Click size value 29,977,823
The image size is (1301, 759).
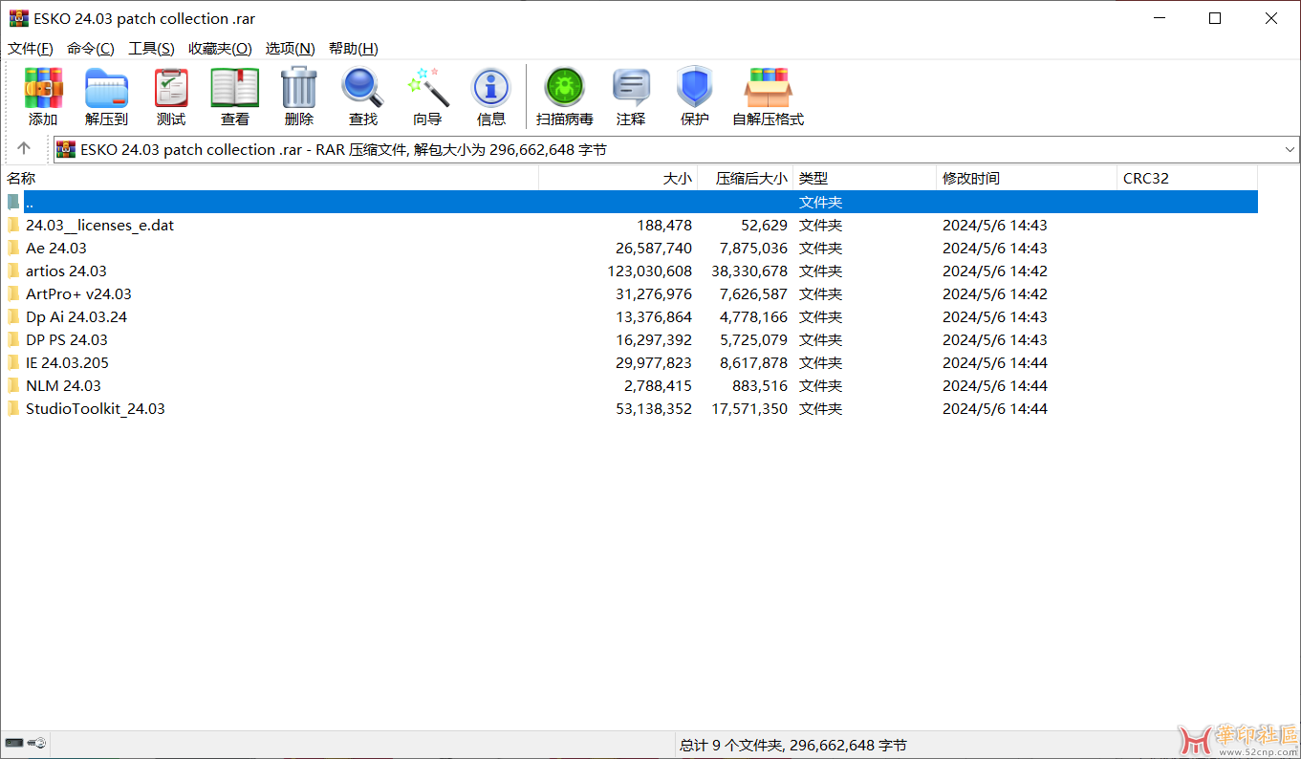(x=654, y=363)
